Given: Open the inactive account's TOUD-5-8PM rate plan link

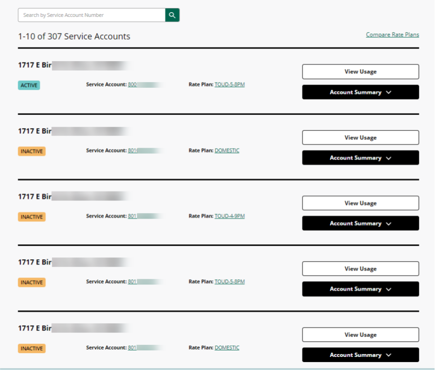Looking at the screenshot, I should [229, 281].
